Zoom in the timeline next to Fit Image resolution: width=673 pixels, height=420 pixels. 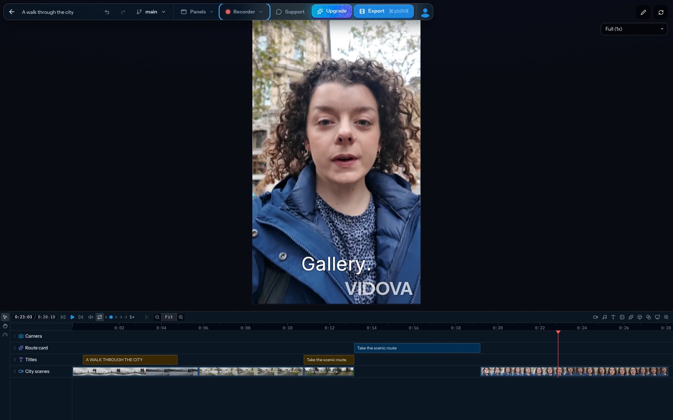point(181,317)
